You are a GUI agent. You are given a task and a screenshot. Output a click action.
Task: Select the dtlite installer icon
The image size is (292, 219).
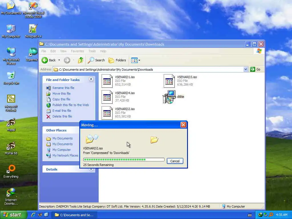click(169, 97)
